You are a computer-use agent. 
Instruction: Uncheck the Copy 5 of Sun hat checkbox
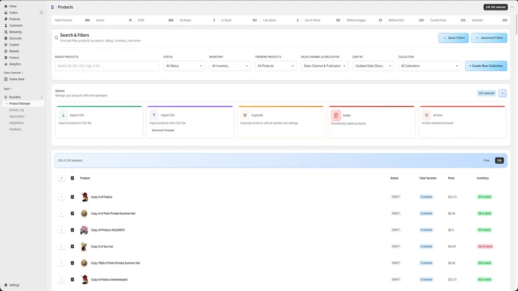73,246
